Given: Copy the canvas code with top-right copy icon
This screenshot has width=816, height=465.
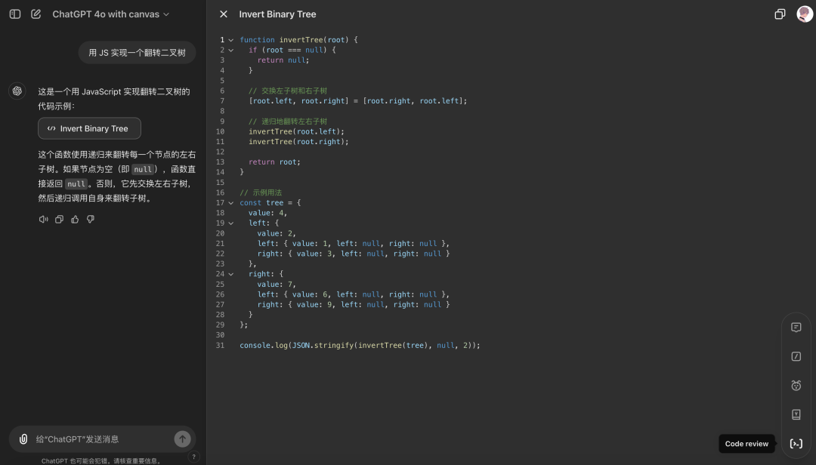Looking at the screenshot, I should pos(780,14).
